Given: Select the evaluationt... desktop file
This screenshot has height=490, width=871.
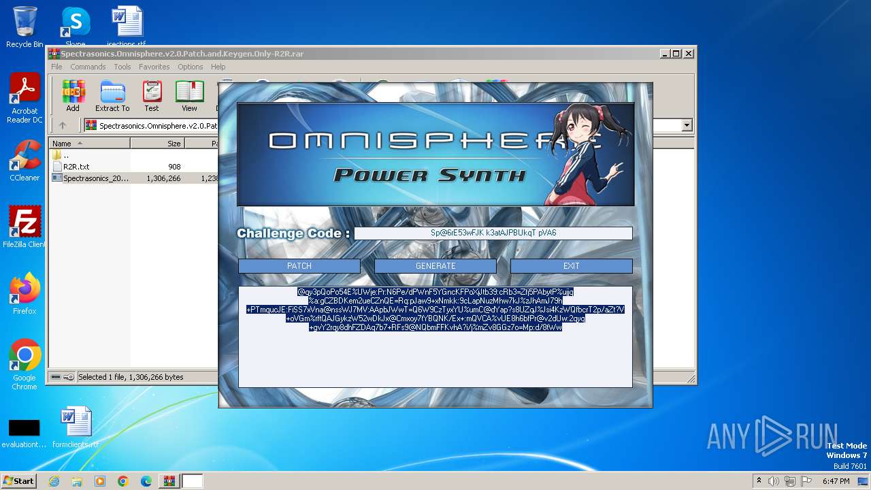Looking at the screenshot, I should pos(24,433).
